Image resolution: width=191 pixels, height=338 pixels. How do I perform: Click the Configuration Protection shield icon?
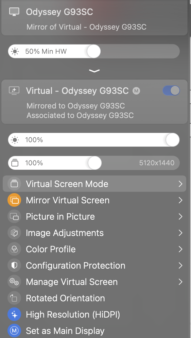[14, 265]
